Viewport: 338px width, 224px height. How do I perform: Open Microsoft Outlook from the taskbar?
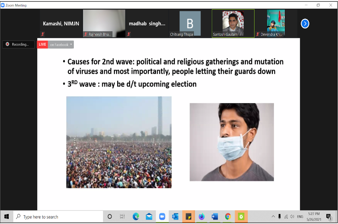click(175, 216)
